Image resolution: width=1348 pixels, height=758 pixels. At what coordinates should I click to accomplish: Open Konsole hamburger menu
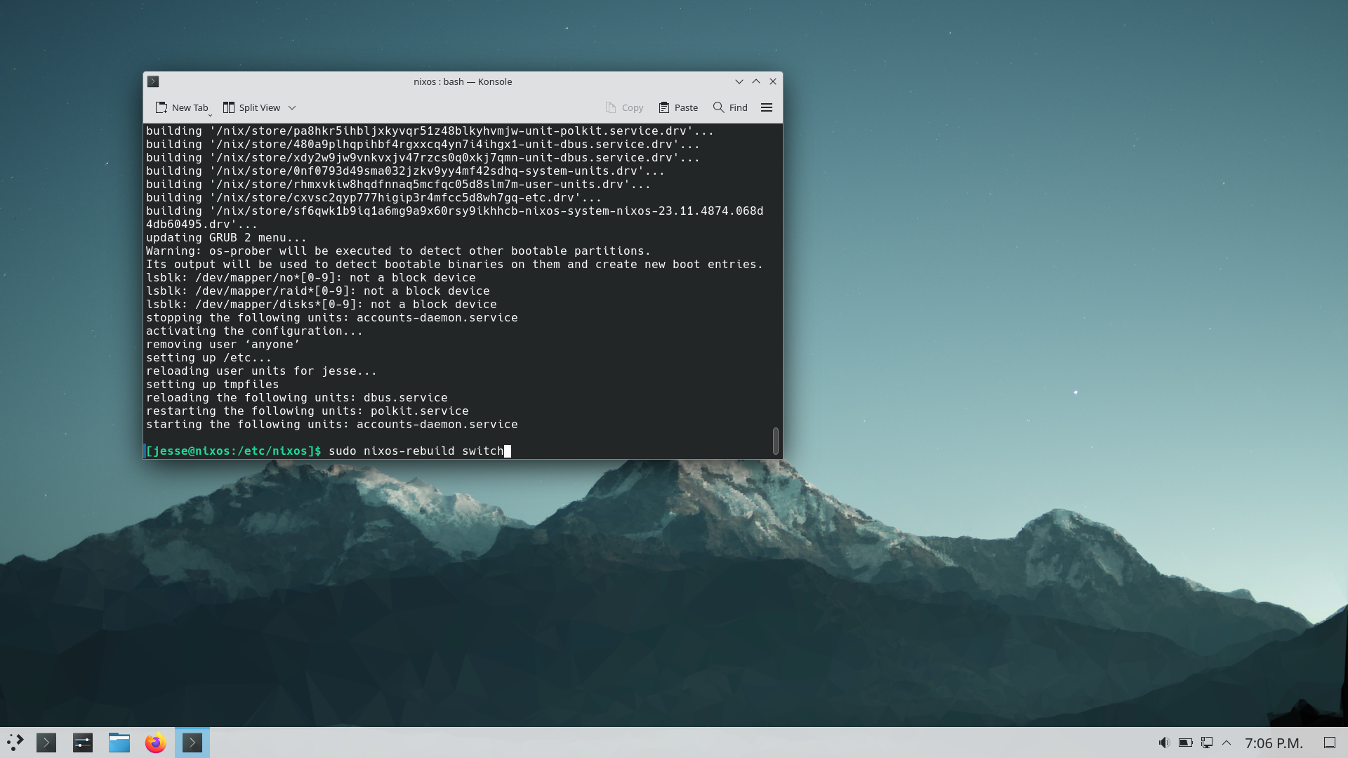767,107
